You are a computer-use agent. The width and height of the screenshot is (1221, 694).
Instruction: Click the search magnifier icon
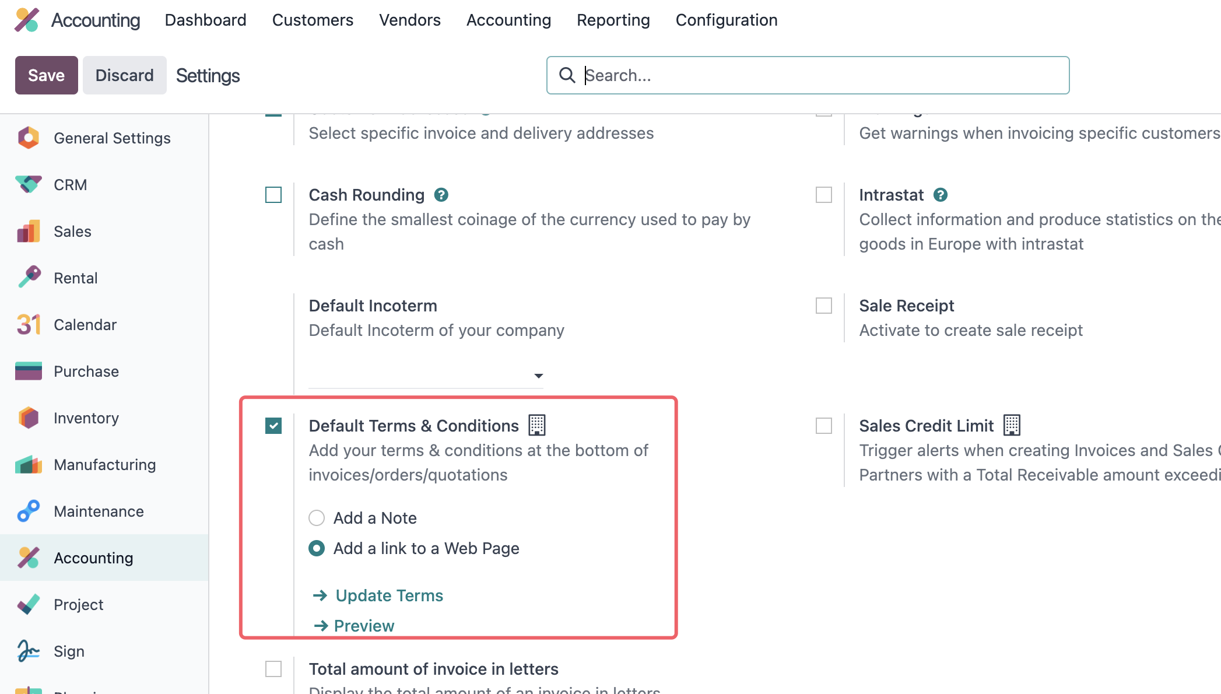(567, 75)
